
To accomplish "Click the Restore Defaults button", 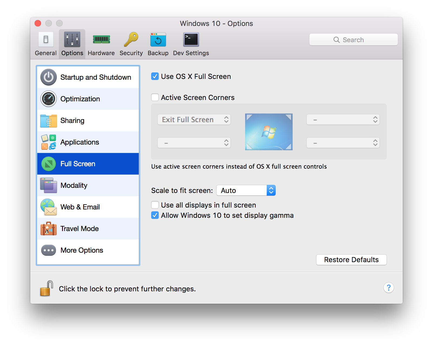I will [351, 260].
